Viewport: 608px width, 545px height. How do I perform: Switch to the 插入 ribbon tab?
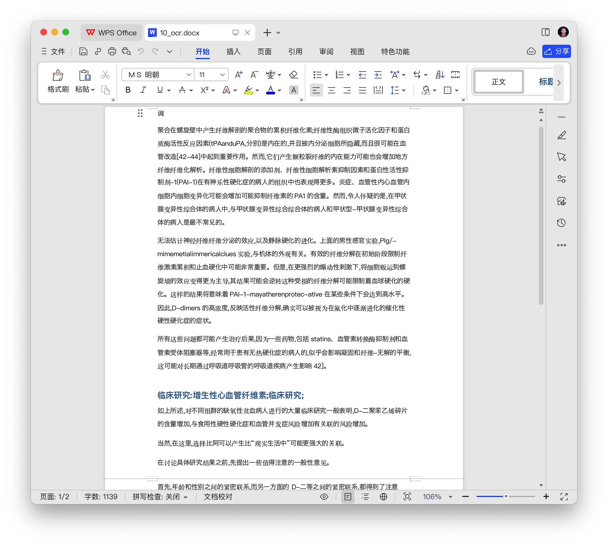click(x=233, y=52)
